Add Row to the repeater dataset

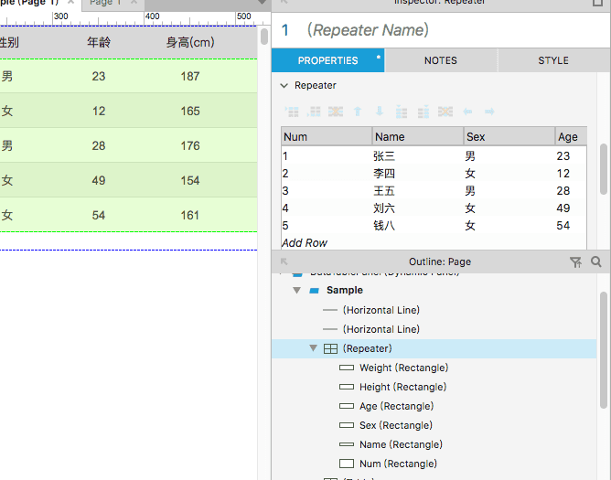pyautogui.click(x=305, y=243)
